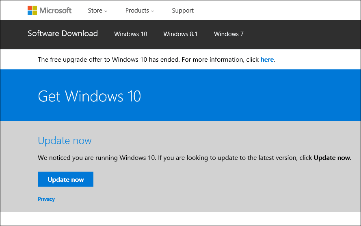Select the Windows 10 tab

point(130,34)
